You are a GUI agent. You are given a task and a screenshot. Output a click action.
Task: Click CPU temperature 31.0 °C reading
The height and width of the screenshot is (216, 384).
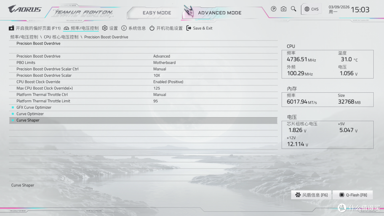tap(349, 59)
